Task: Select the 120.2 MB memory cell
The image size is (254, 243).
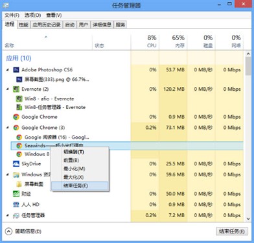Action: tap(174, 89)
